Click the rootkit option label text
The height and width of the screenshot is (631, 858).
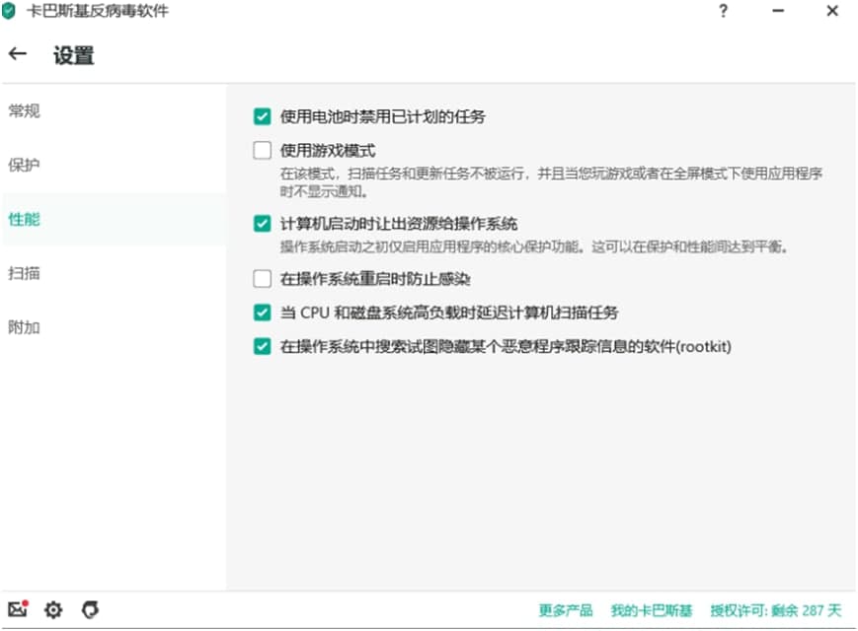[506, 346]
